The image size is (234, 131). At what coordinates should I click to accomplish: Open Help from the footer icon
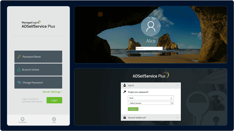[x=54, y=119]
